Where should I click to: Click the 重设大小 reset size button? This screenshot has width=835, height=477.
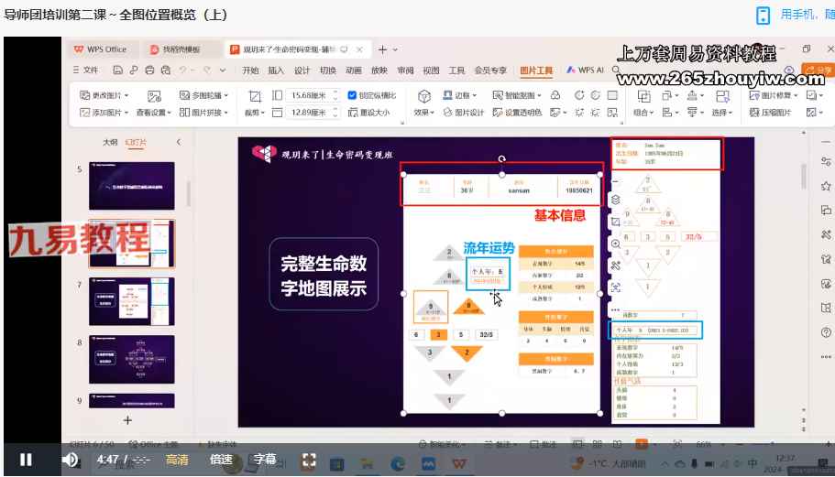(x=368, y=113)
